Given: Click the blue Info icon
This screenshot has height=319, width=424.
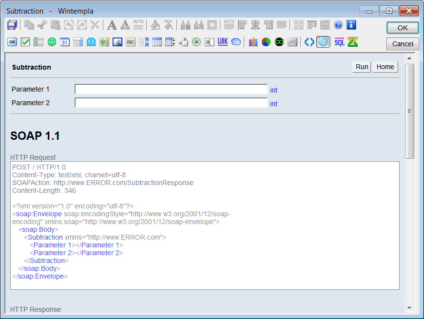Looking at the screenshot, I should (351, 25).
